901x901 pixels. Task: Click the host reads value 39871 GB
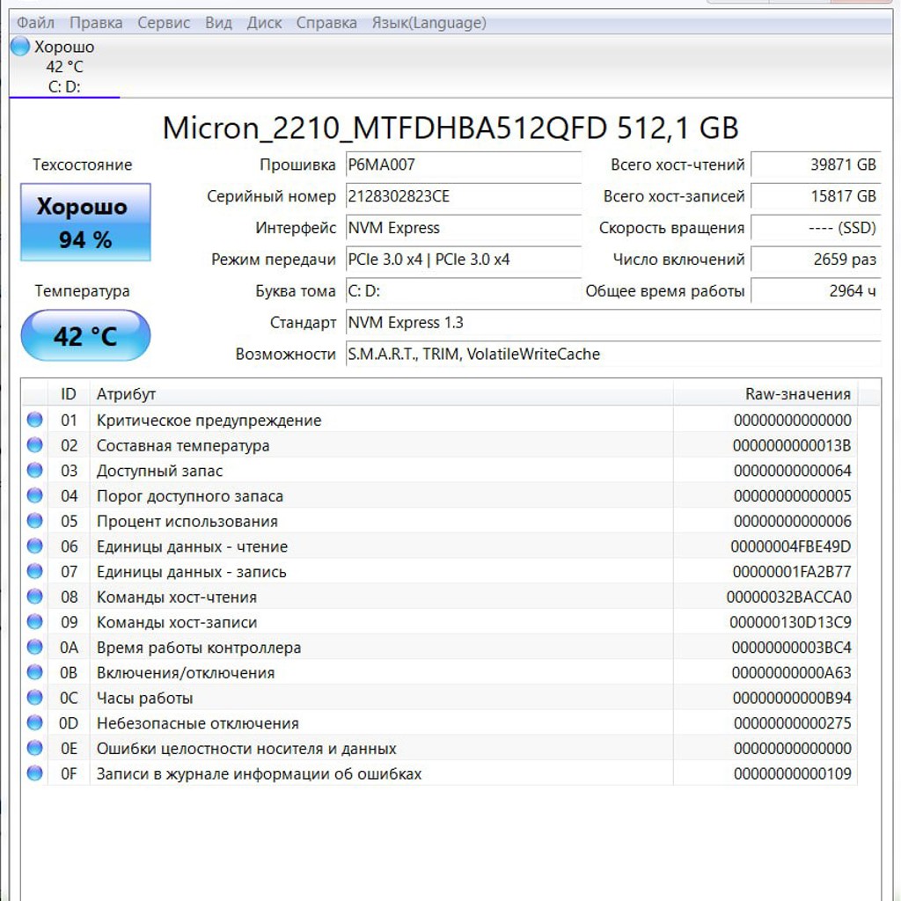pos(816,165)
